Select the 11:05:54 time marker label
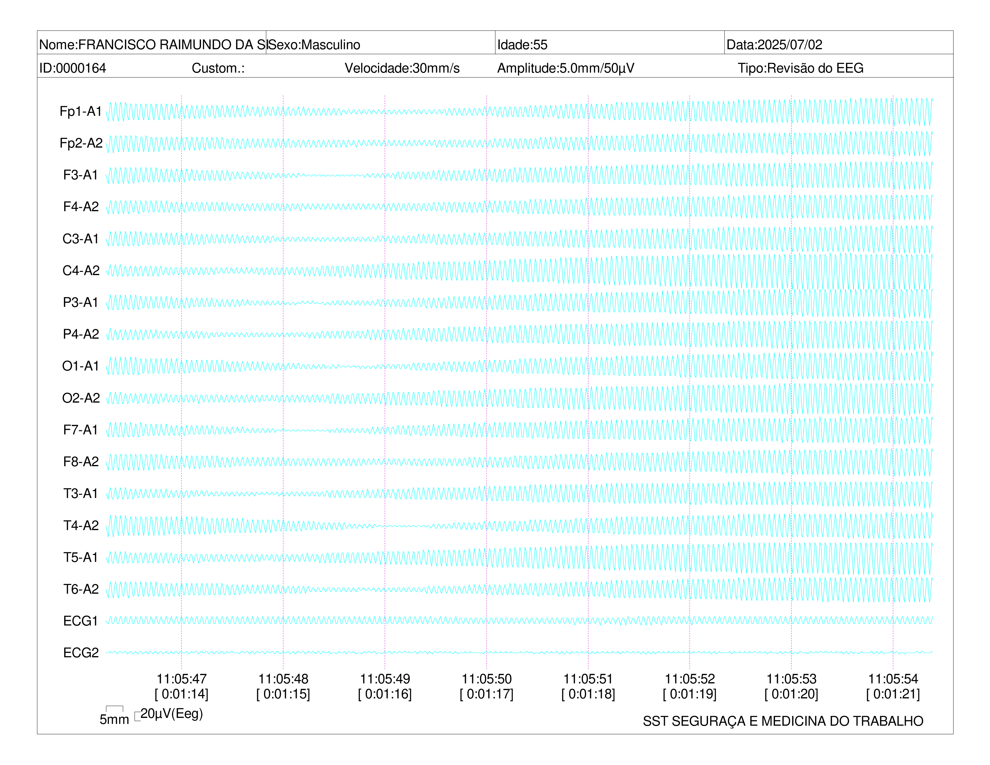The height and width of the screenshot is (765, 990). click(x=893, y=679)
